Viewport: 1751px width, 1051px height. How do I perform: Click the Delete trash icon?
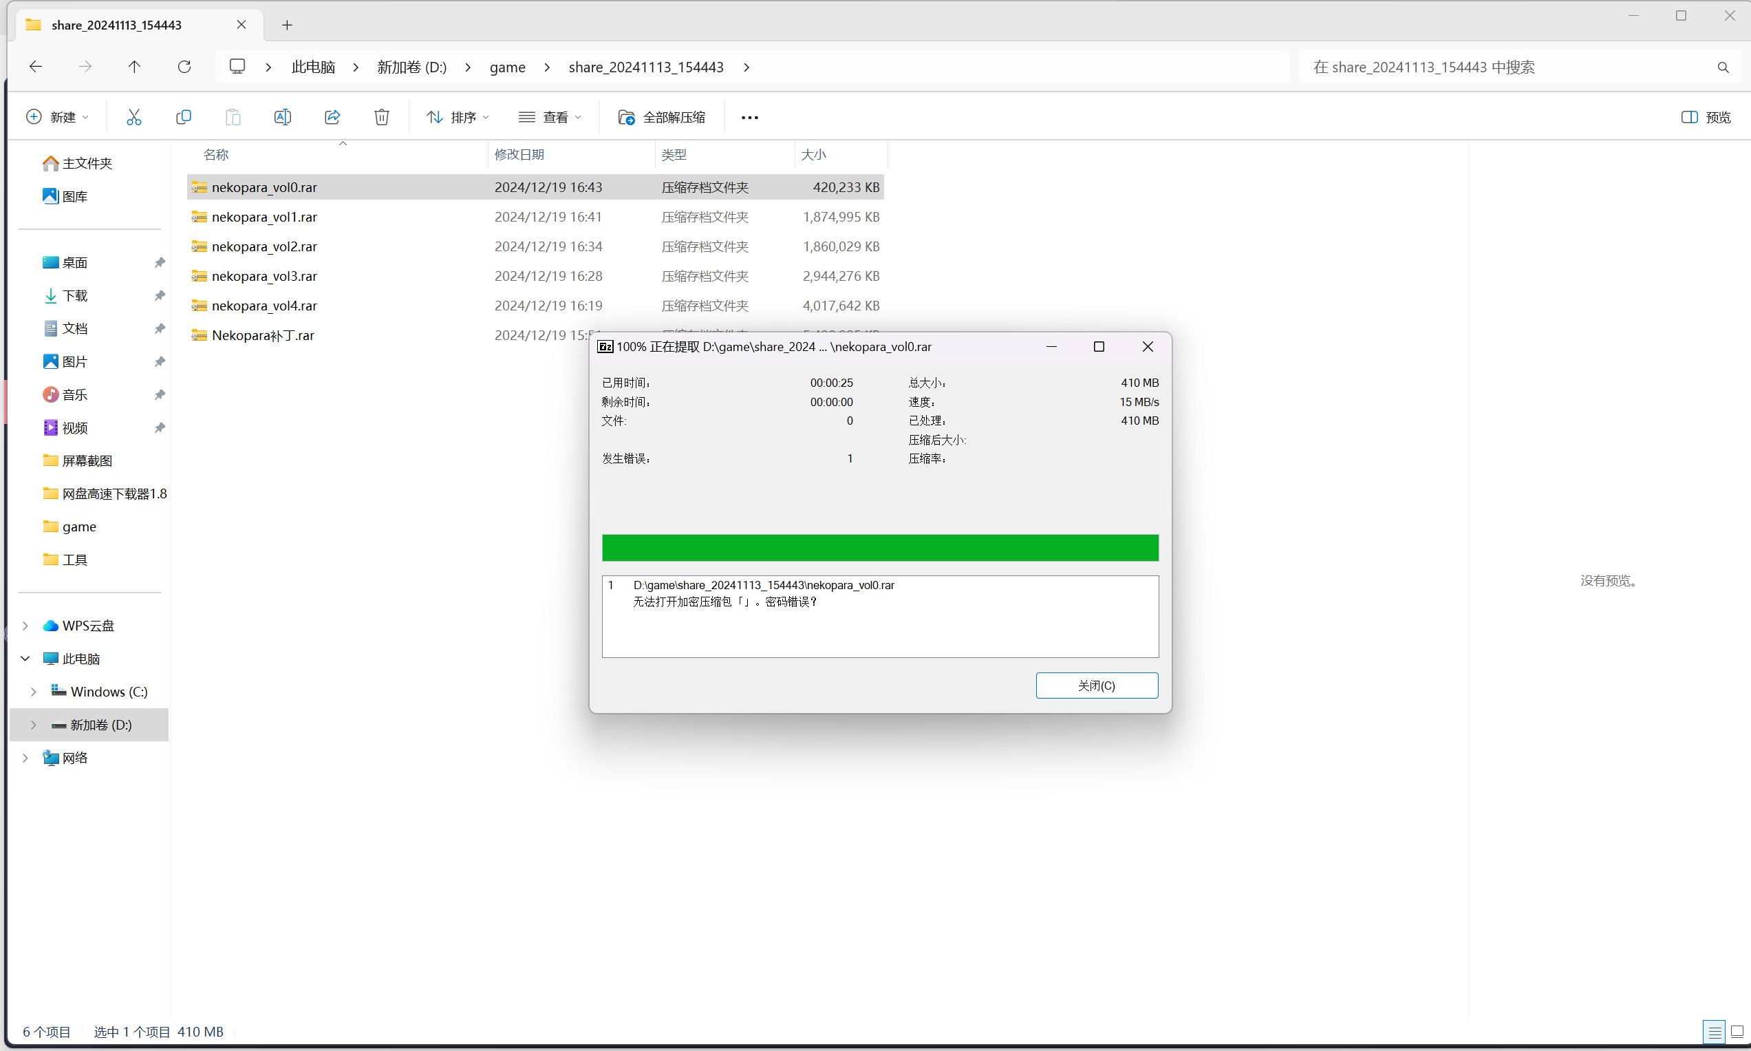point(381,117)
